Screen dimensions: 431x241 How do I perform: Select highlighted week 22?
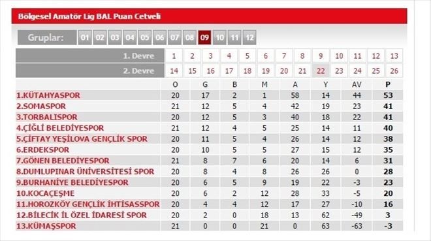(321, 71)
